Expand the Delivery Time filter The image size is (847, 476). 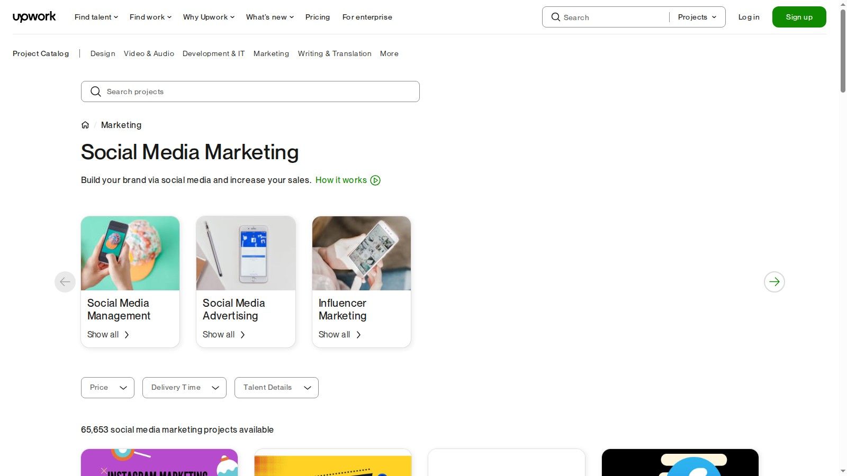pyautogui.click(x=184, y=387)
